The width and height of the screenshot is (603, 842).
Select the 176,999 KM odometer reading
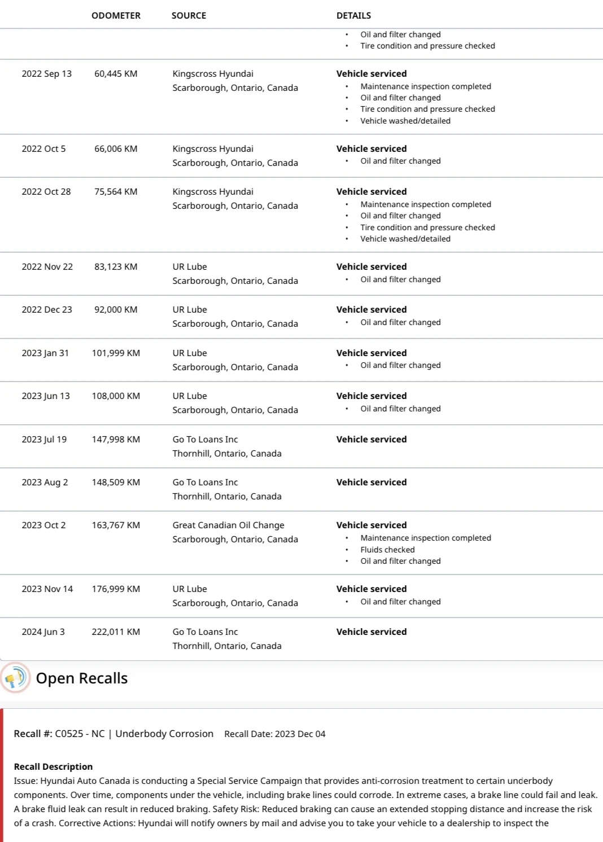point(116,589)
